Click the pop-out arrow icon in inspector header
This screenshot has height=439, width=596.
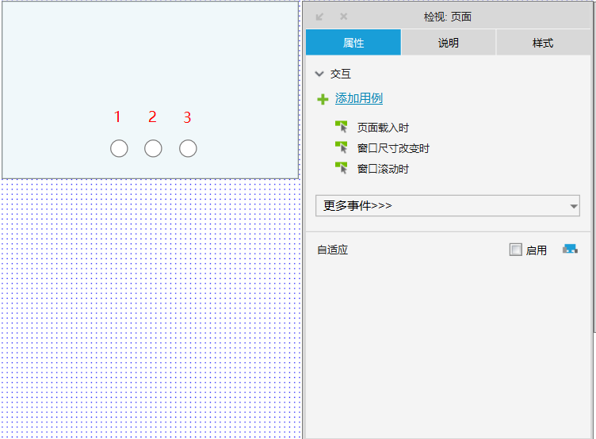319,17
